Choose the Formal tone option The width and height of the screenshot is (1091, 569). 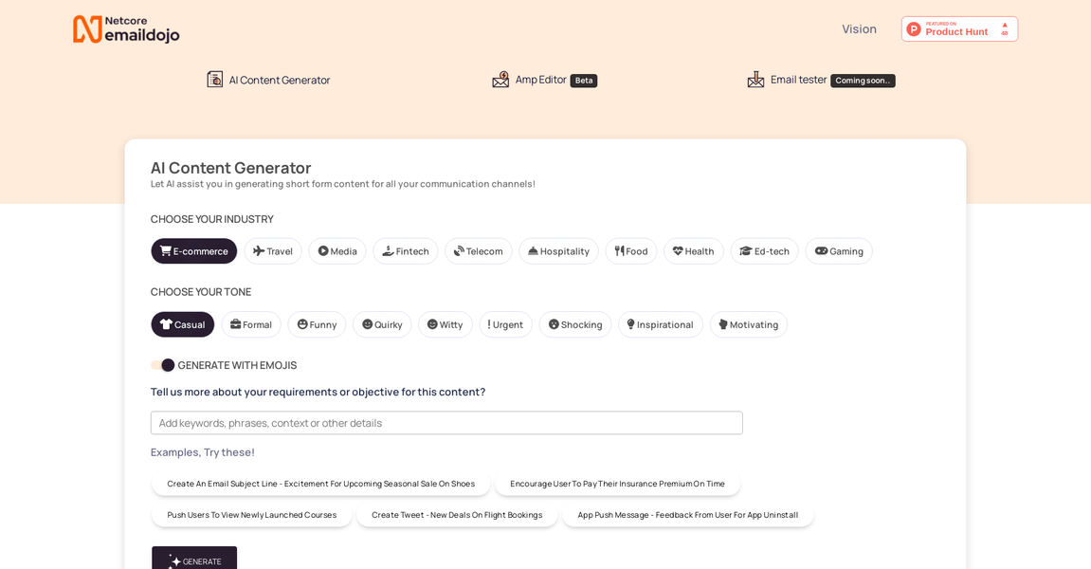pos(251,324)
